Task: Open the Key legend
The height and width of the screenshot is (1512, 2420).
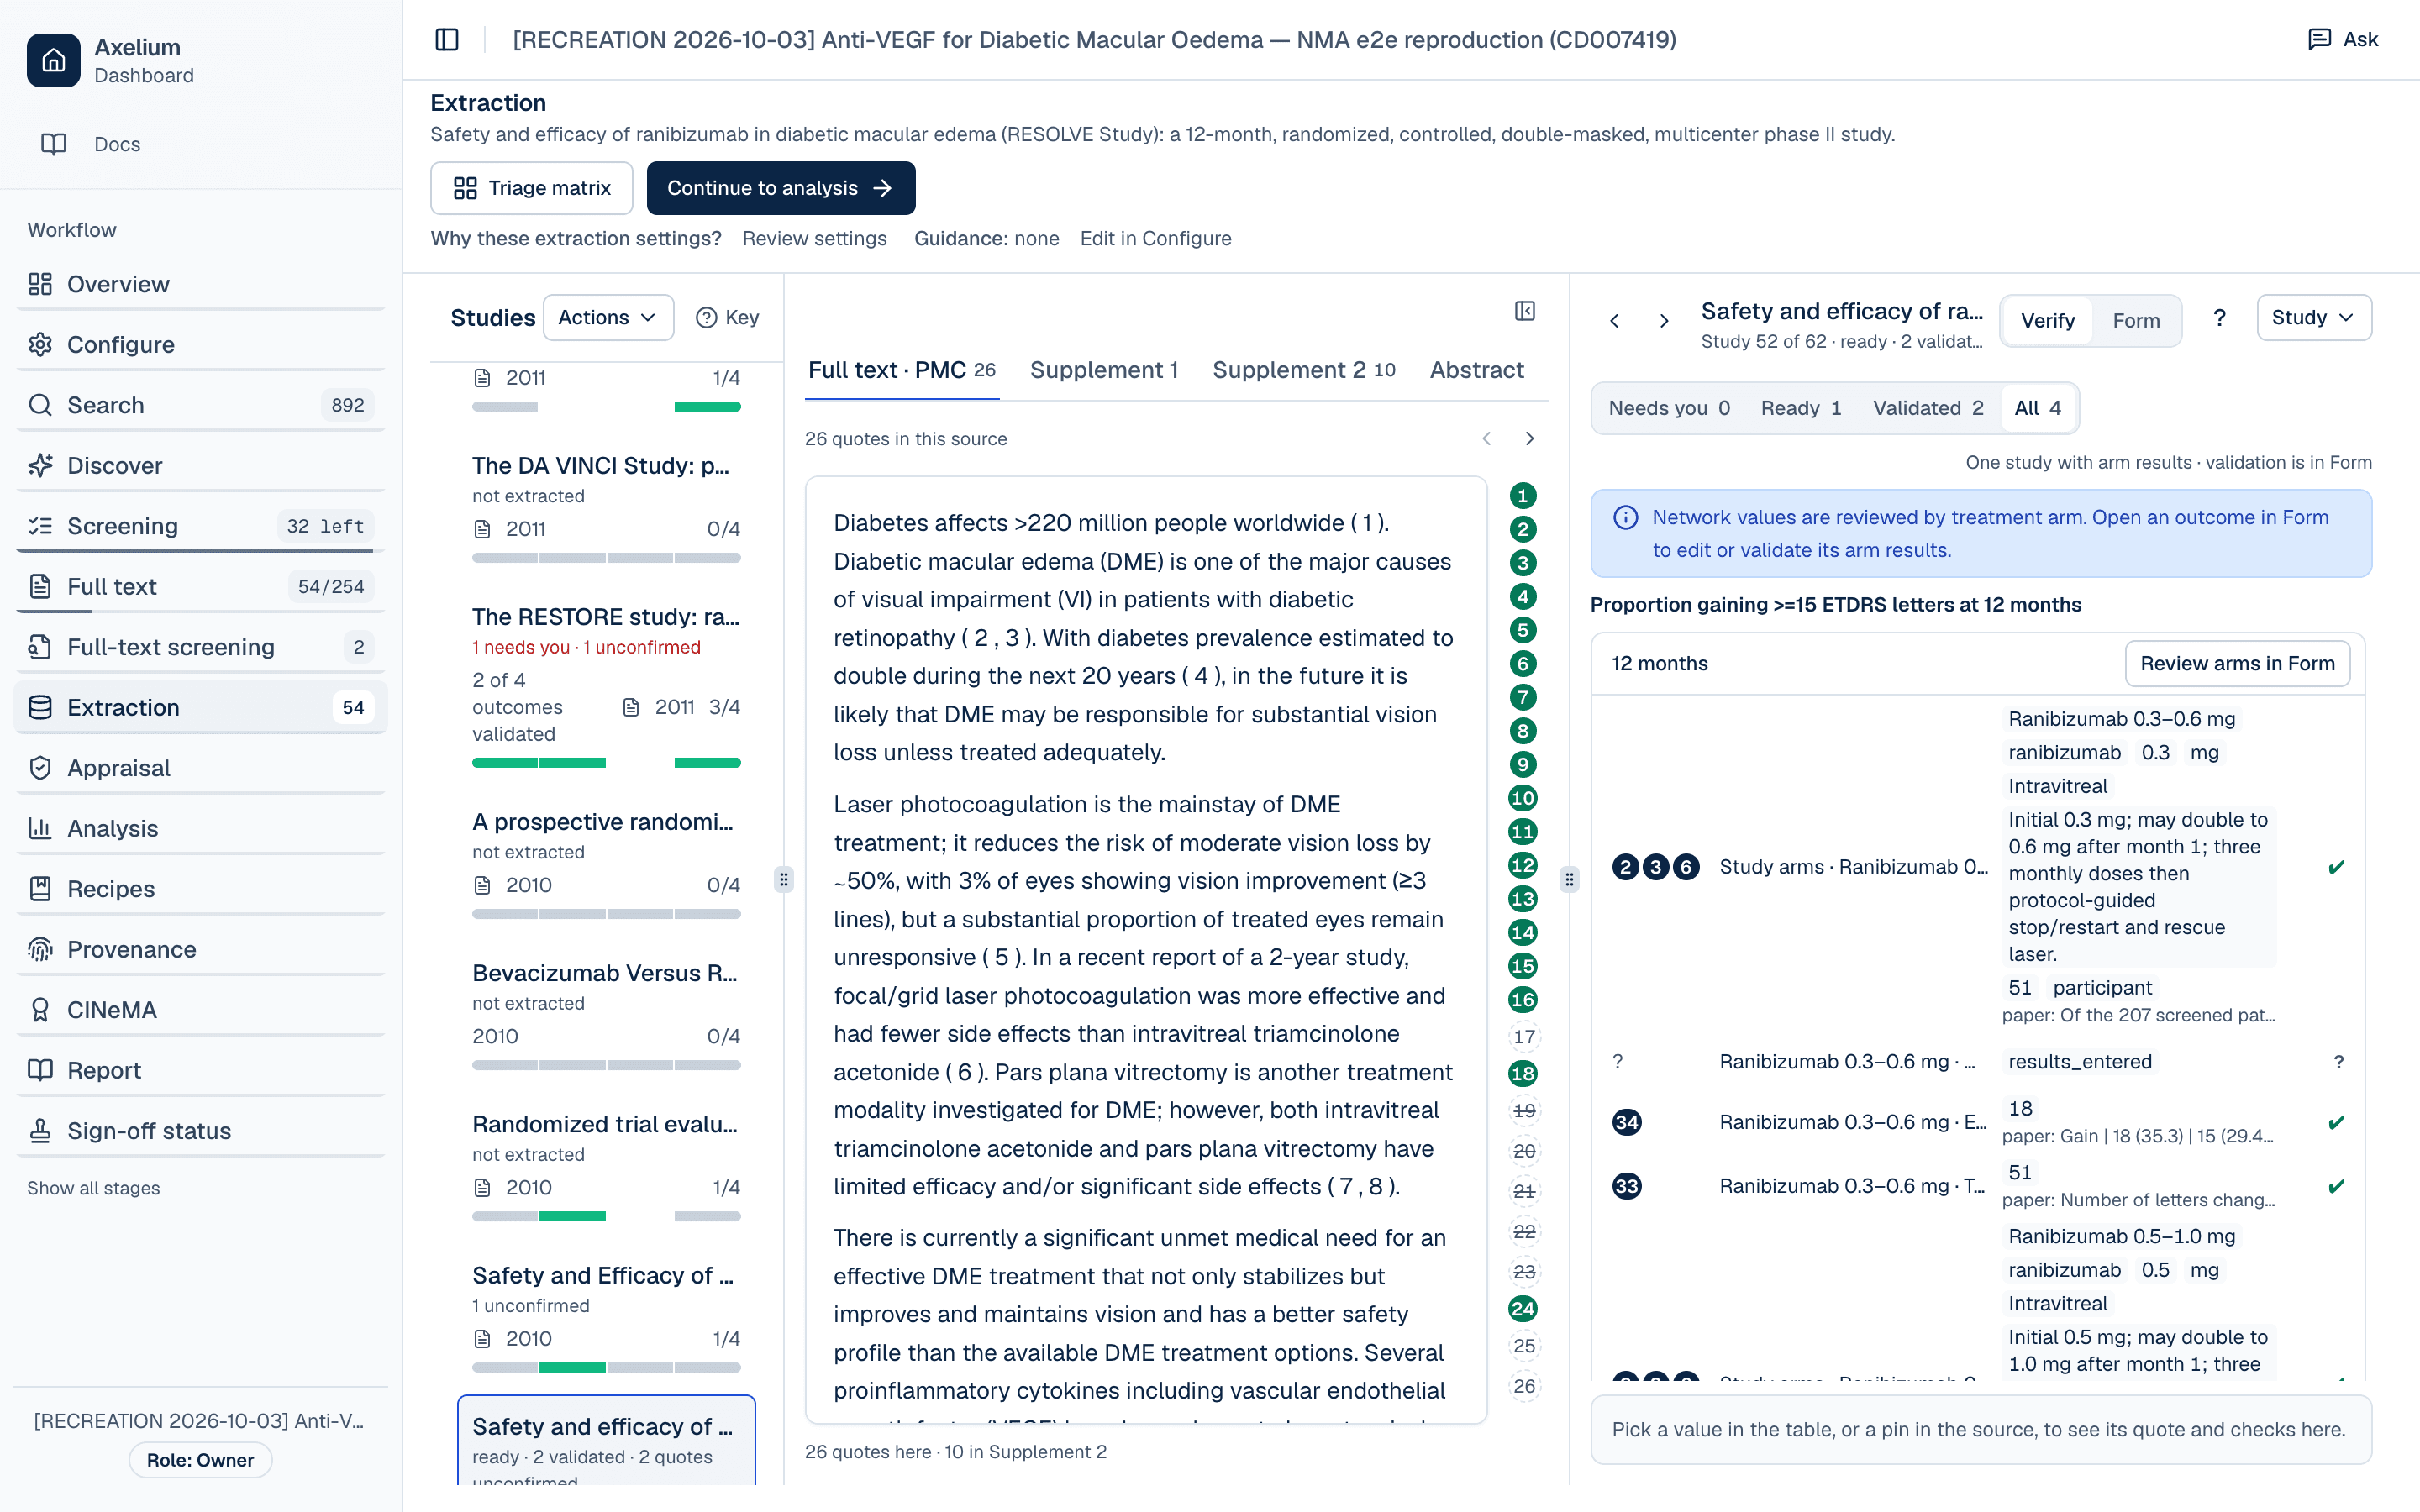Action: (727, 318)
